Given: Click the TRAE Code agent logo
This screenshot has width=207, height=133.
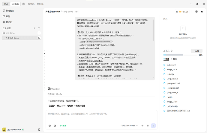Looking at the screenshot, I should tap(49, 89).
